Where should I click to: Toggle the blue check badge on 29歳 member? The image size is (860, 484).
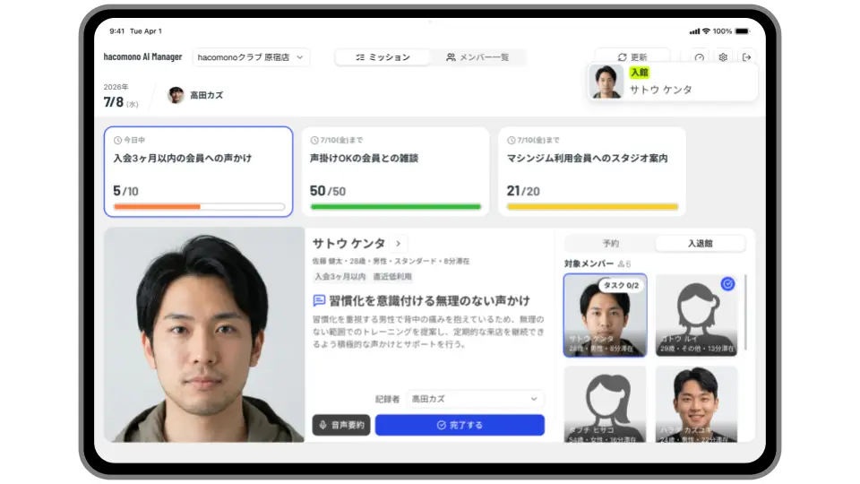click(727, 284)
